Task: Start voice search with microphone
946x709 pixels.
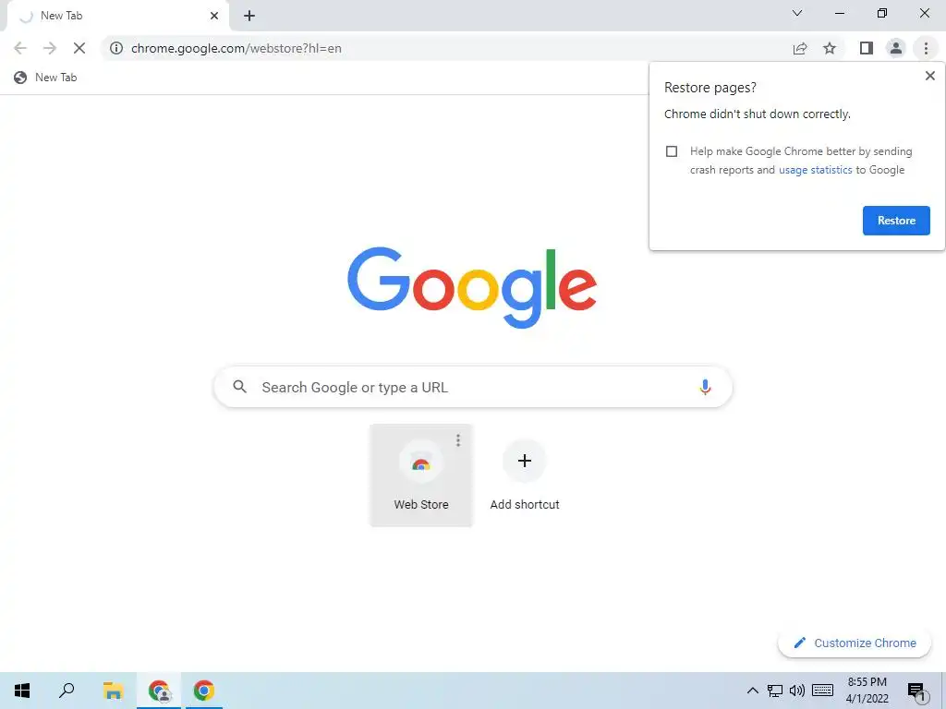Action: click(705, 387)
